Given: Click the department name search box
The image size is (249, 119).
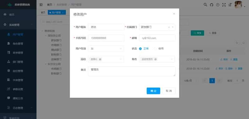Looking at the screenshot, I should [x=55, y=22].
